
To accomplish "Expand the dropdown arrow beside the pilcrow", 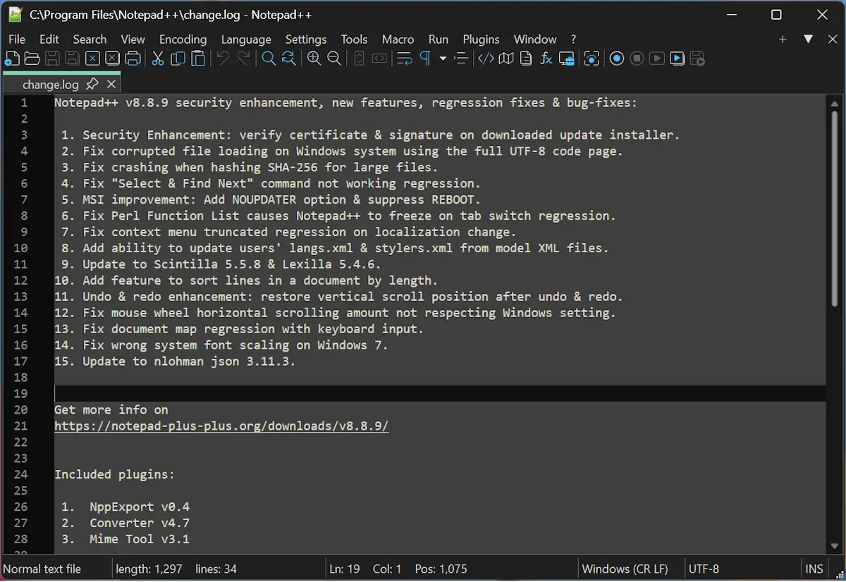I will (443, 59).
